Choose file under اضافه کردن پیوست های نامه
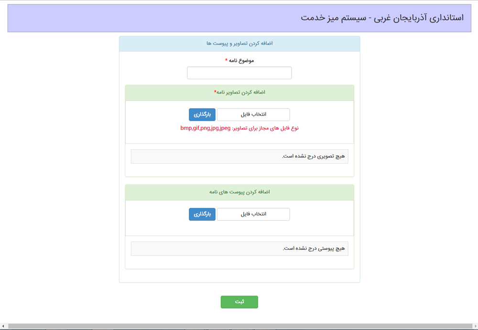The width and height of the screenshot is (478, 330). (253, 214)
